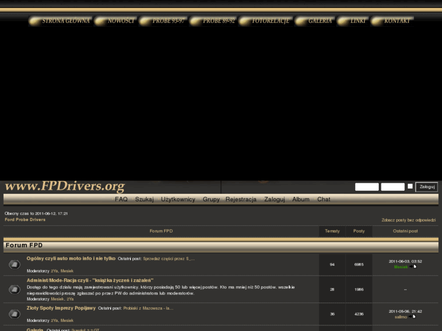Viewport: 442px width, 331px height.
Task: Click the 94 topics count cell
Action: (332, 265)
